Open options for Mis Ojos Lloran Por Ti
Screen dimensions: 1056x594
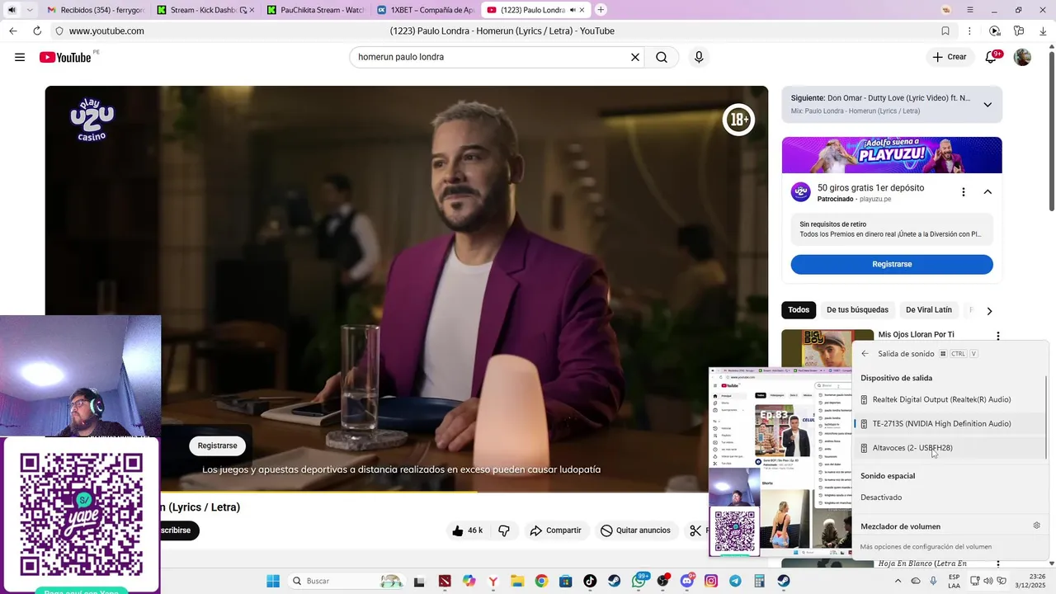[998, 336]
